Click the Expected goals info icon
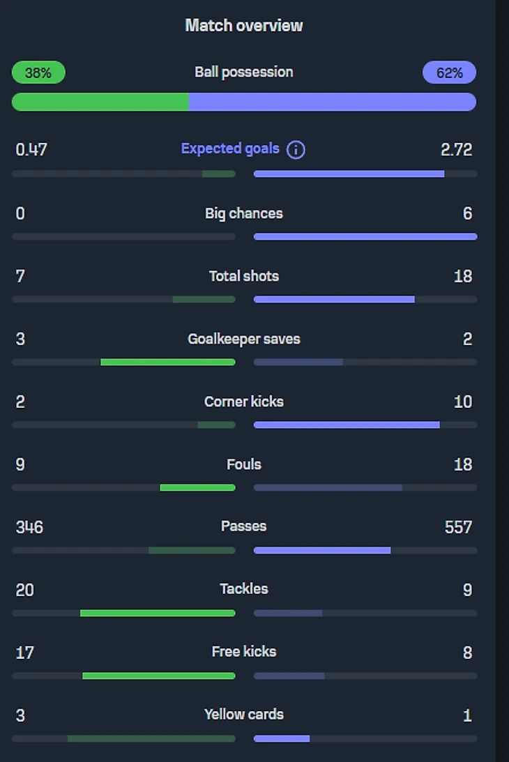This screenshot has width=509, height=762. (296, 150)
